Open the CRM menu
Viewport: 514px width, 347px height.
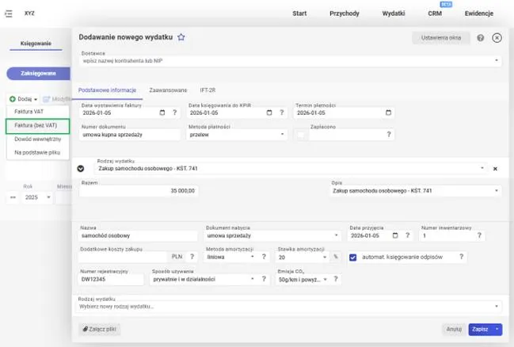point(435,13)
